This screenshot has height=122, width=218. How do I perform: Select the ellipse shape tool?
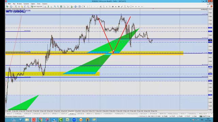click(x=113, y=6)
